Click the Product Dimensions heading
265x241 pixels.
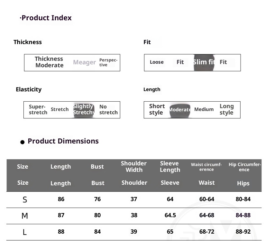point(63,141)
